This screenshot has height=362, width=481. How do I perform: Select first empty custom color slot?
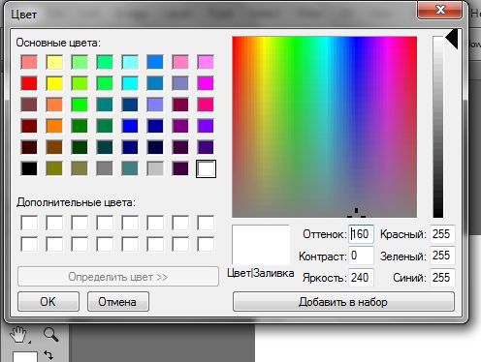[x=29, y=223]
